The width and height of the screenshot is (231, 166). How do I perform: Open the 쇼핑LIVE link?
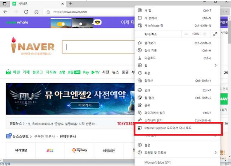click(74, 72)
